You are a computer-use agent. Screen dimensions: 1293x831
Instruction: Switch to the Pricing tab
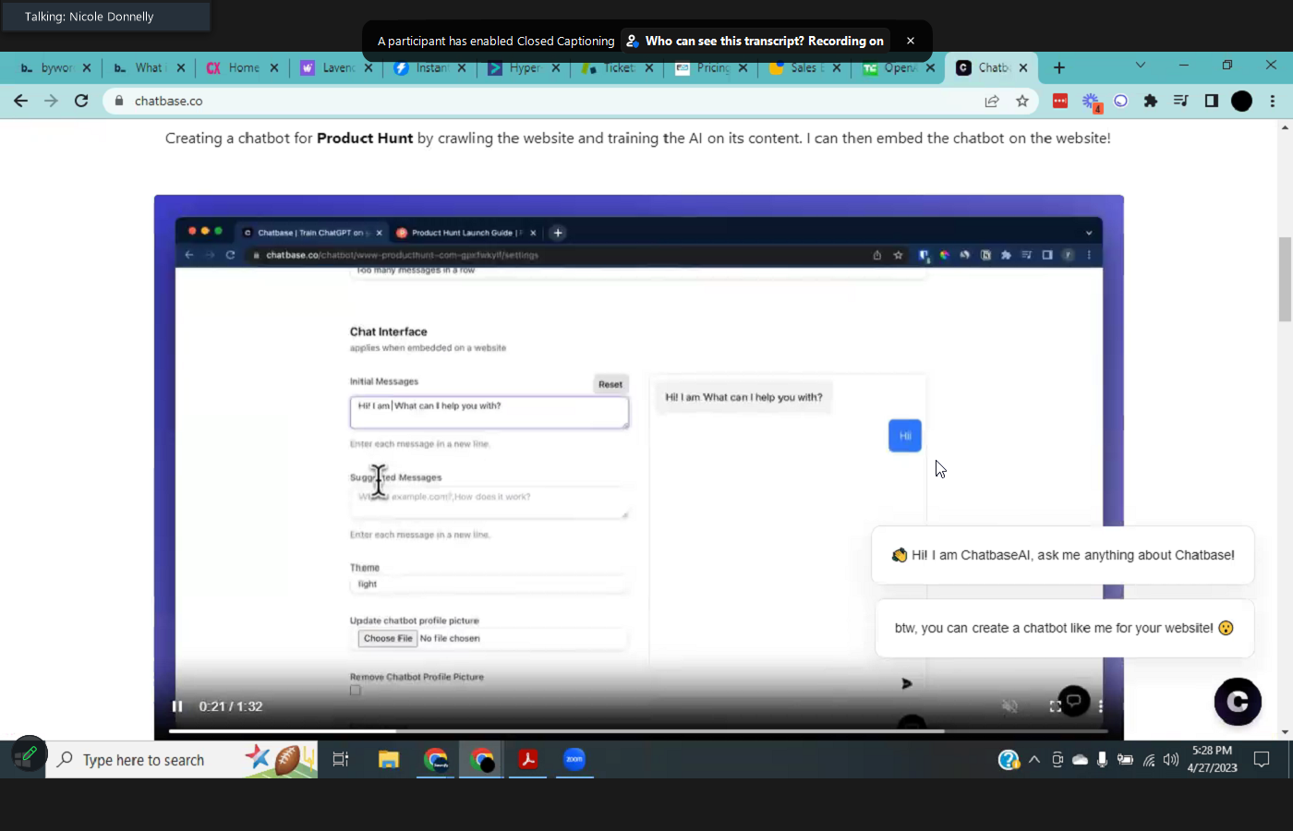pyautogui.click(x=709, y=68)
